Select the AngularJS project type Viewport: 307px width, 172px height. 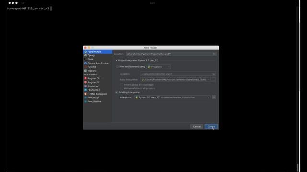coord(97,82)
